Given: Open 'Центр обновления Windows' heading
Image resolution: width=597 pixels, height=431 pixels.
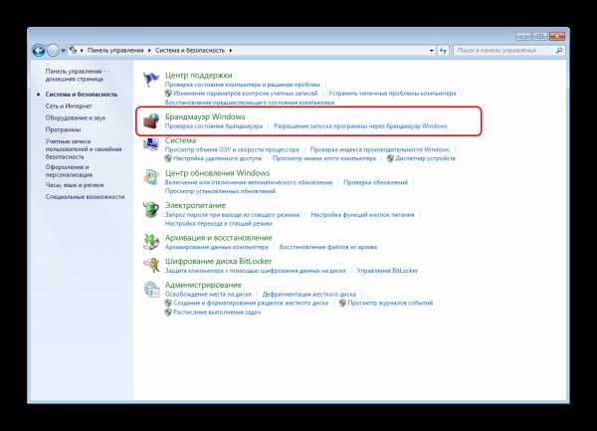Looking at the screenshot, I should [217, 173].
